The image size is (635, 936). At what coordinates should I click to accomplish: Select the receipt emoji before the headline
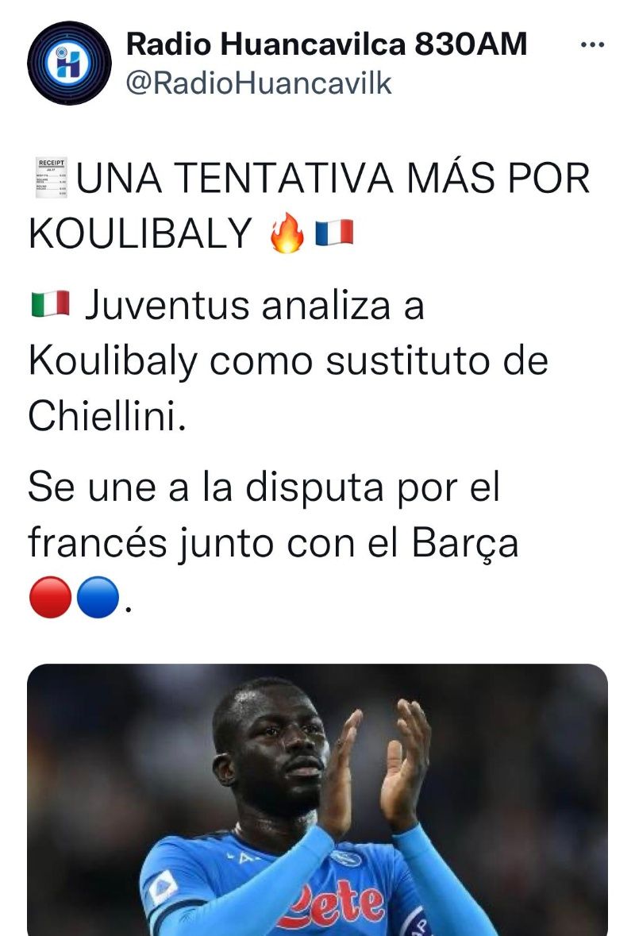pyautogui.click(x=52, y=178)
